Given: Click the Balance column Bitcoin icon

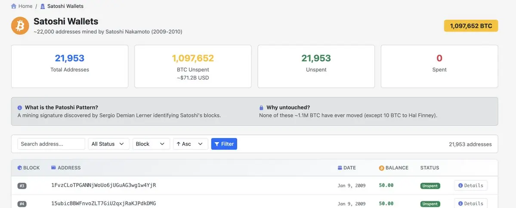Looking at the screenshot, I should pyautogui.click(x=381, y=168).
